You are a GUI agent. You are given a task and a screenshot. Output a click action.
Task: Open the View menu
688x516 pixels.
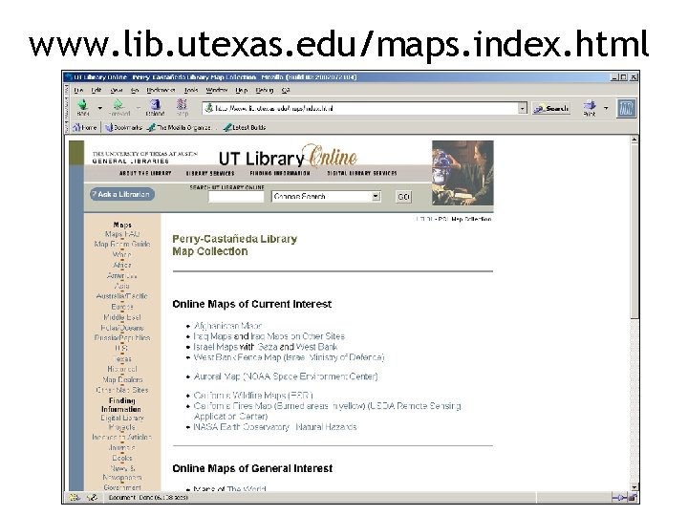tap(117, 90)
